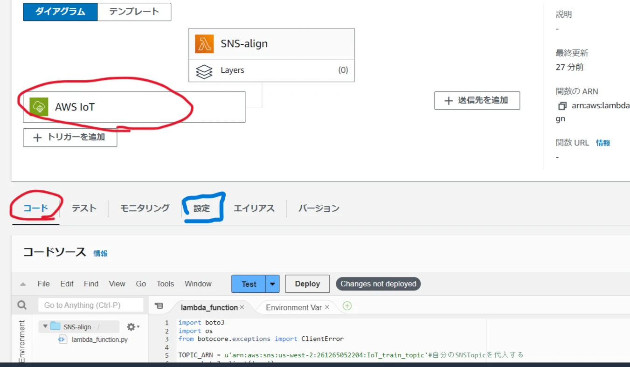Screen dimensions: 630x367
Task: Select the lambda_function editor tab
Action: coord(209,307)
